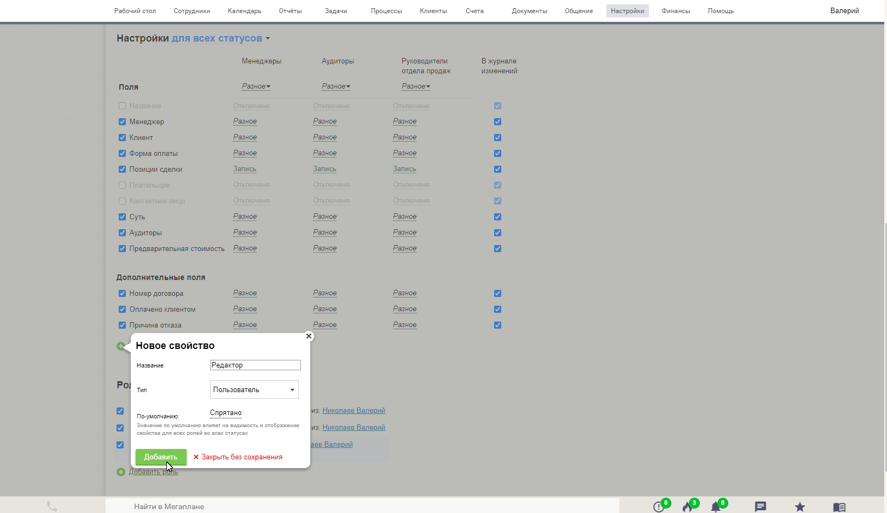The image size is (887, 513).
Task: Open Руководители access for Суть row
Action: [405, 217]
